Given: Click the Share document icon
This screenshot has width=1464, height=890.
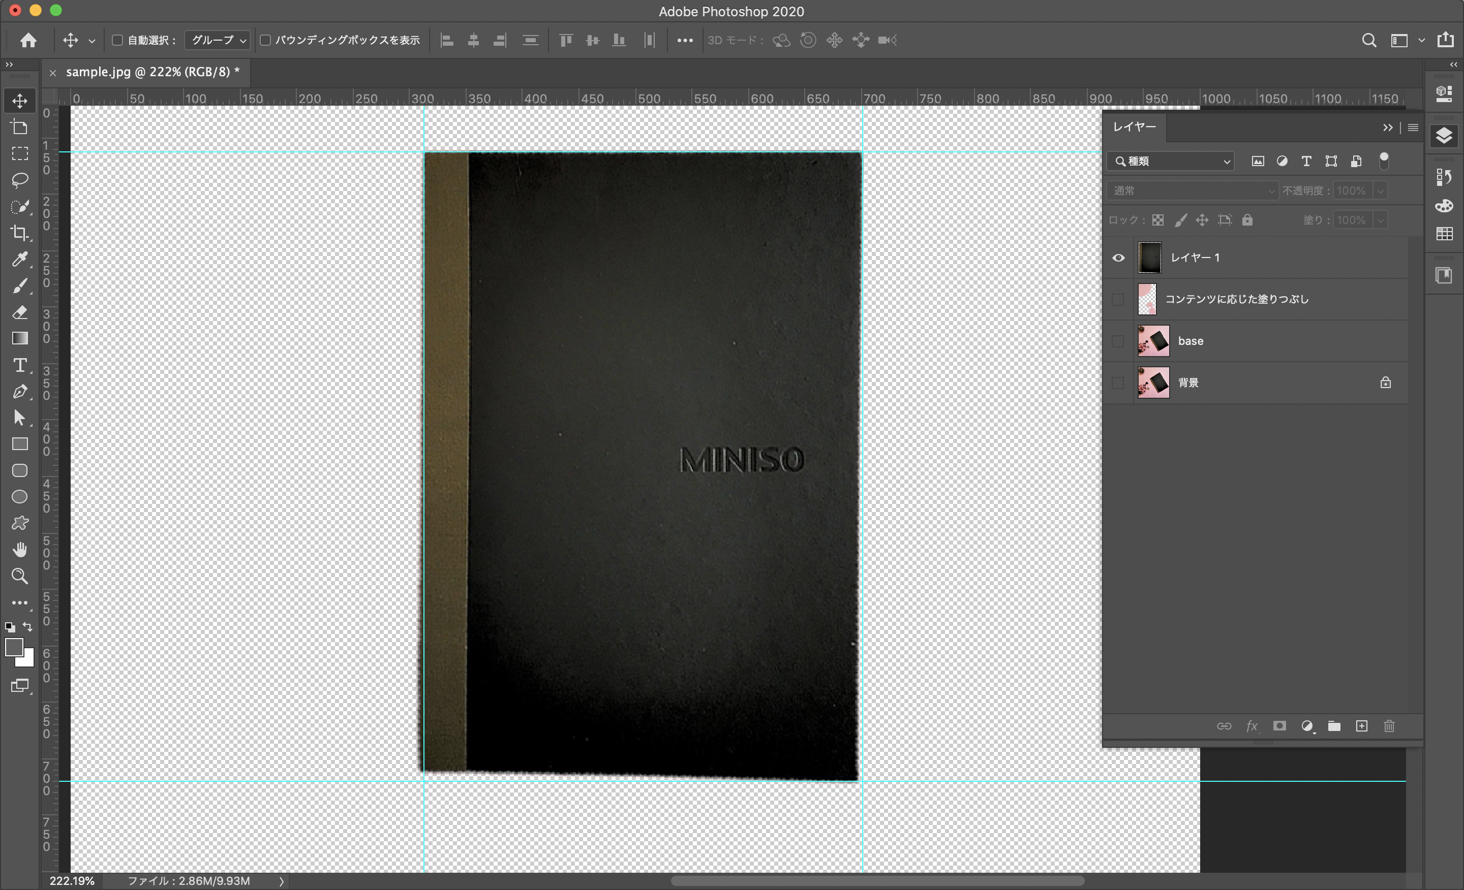Looking at the screenshot, I should tap(1445, 40).
